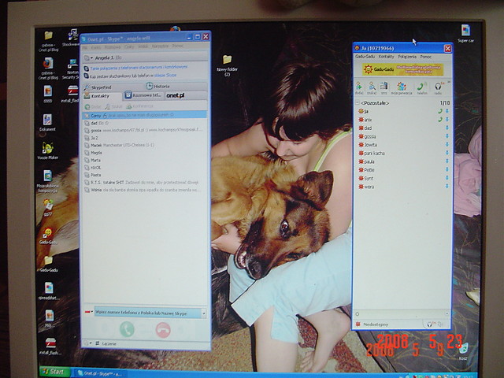The image size is (504, 378).
Task: Open the Gadu-Gadu folder on desktop
Action: [48, 264]
